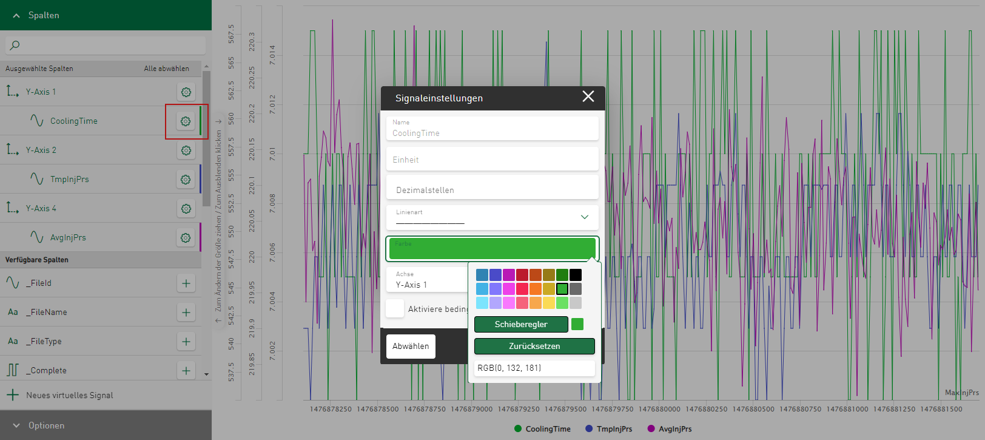
Task: Add the _FileId column with plus
Action: (x=186, y=283)
